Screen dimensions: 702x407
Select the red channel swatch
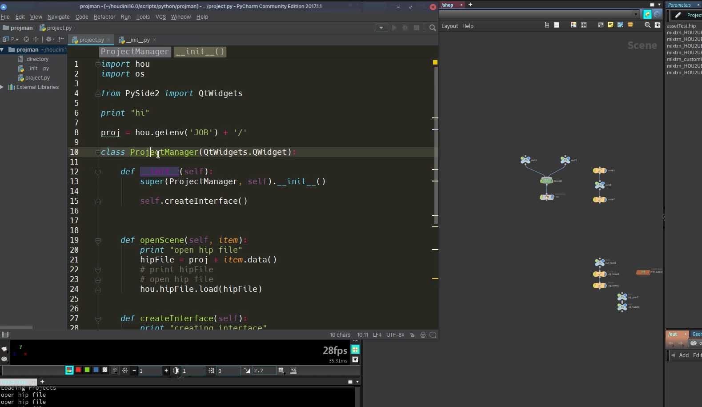[78, 370]
